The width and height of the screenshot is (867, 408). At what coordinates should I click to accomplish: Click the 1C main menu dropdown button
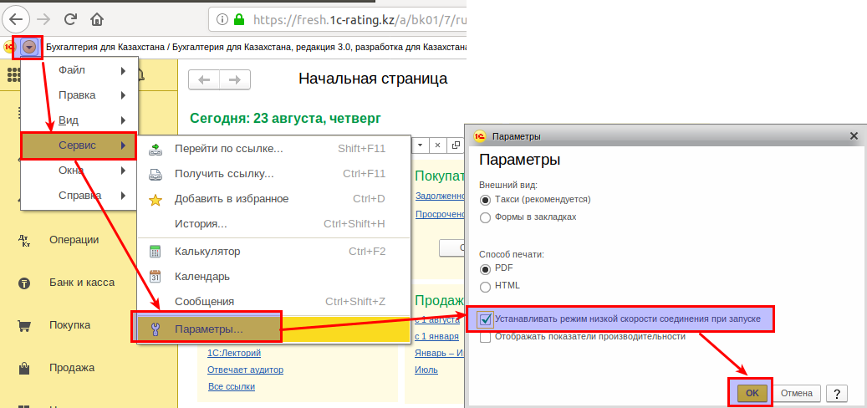30,47
